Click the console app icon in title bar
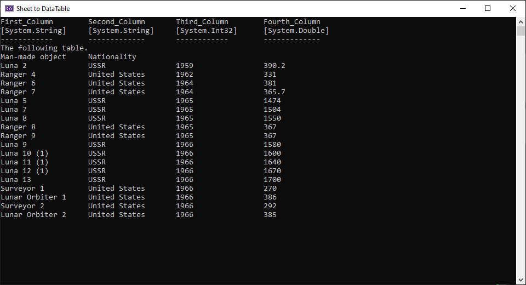The image size is (526, 285). 9,9
